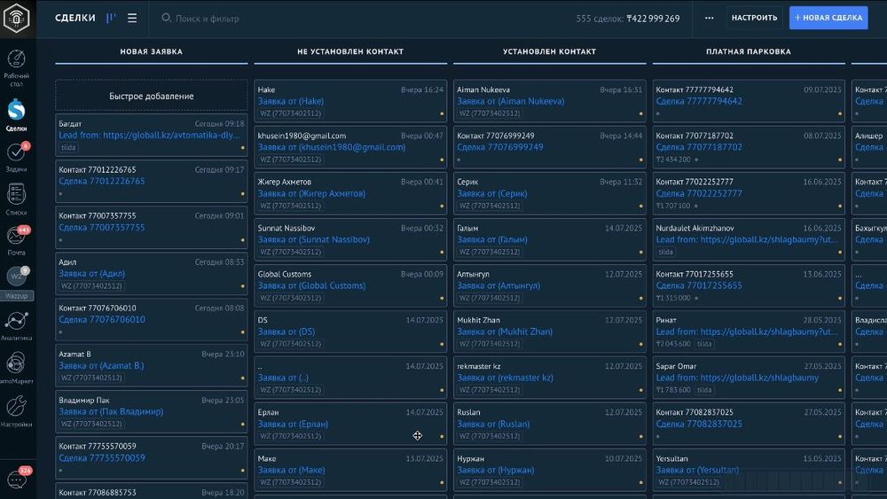Open deal Сделка 77007357755
Image resolution: width=887 pixels, height=499 pixels.
tap(102, 227)
